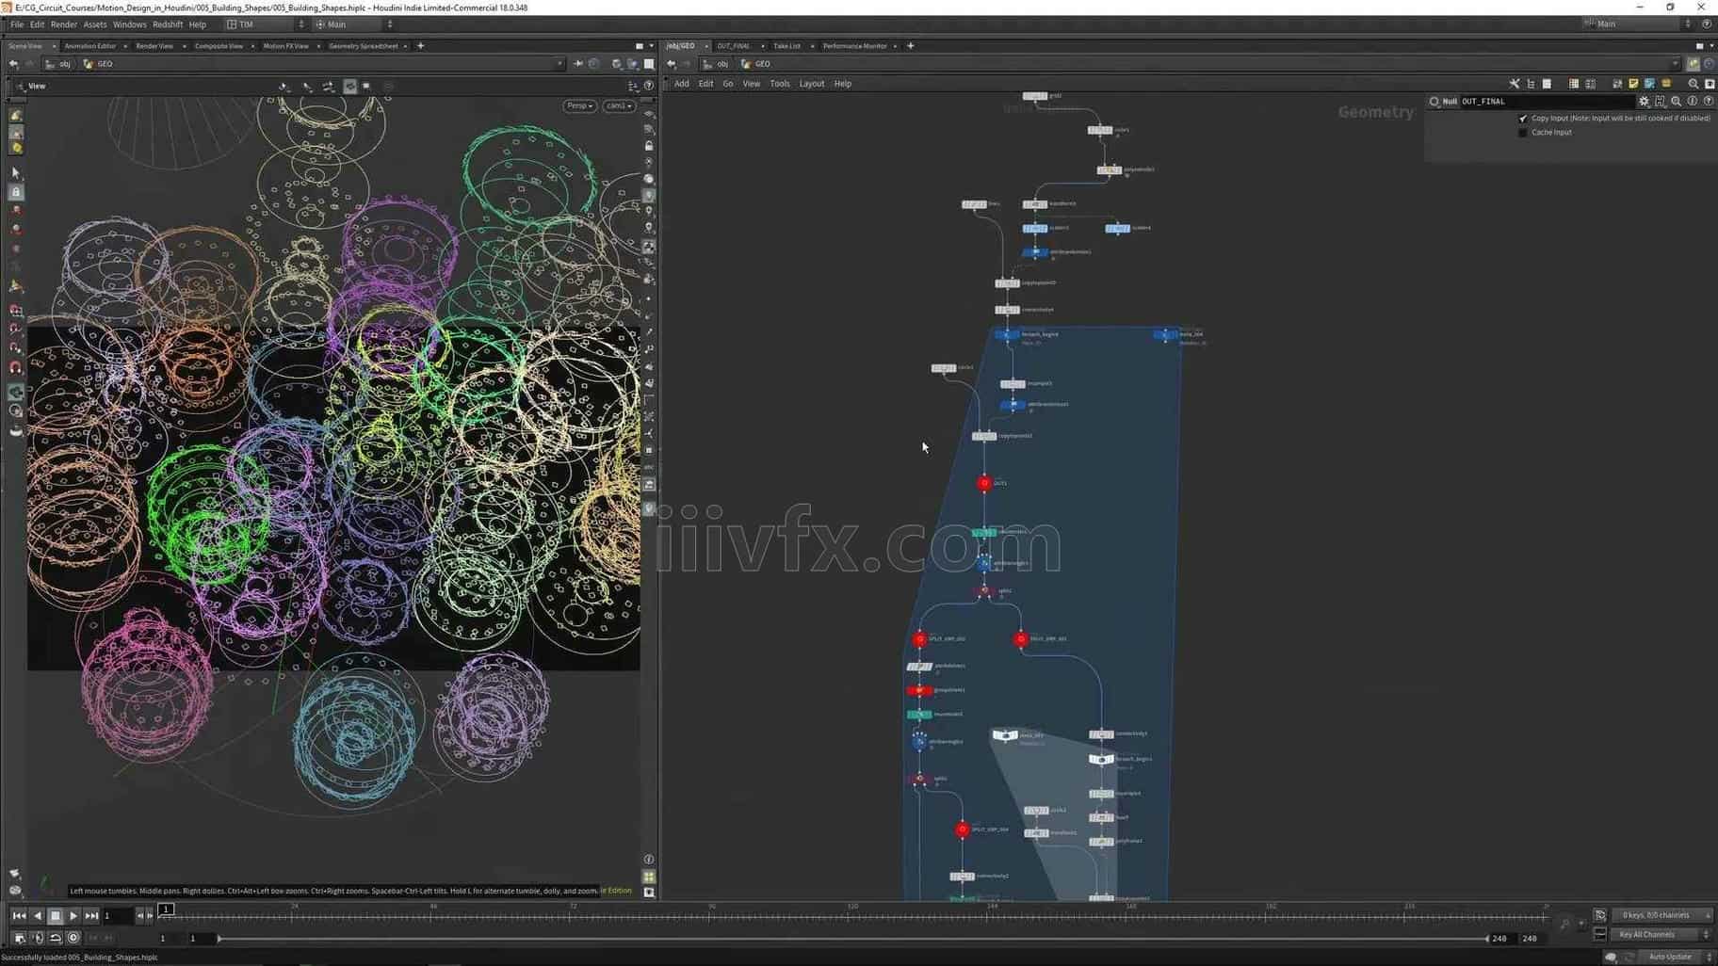
Task: Go back in network editor navigation
Action: [671, 64]
